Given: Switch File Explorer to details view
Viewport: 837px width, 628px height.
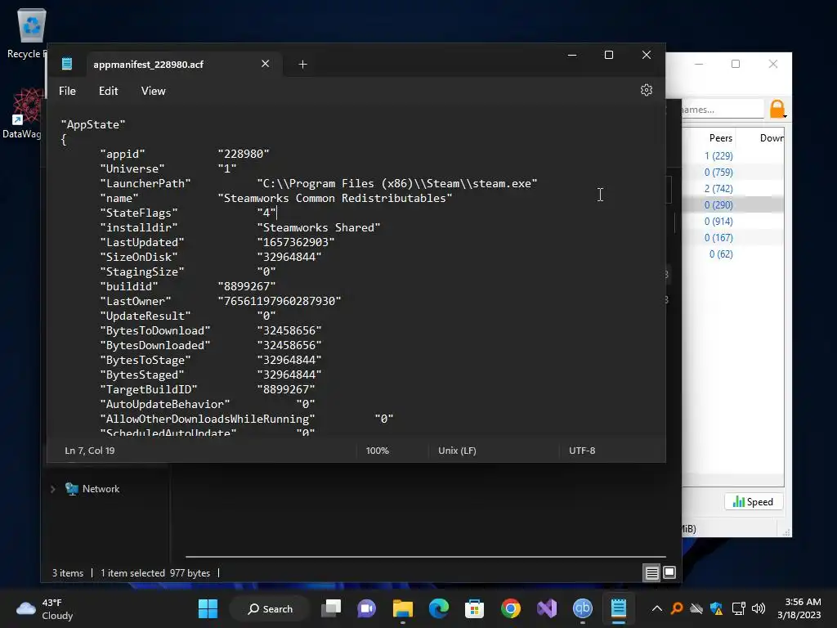Looking at the screenshot, I should (x=651, y=573).
